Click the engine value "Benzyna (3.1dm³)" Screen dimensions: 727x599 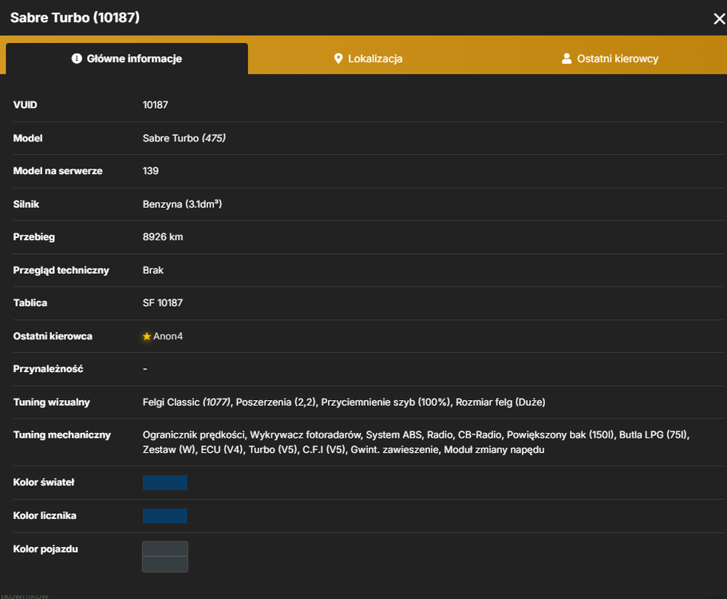pyautogui.click(x=182, y=204)
